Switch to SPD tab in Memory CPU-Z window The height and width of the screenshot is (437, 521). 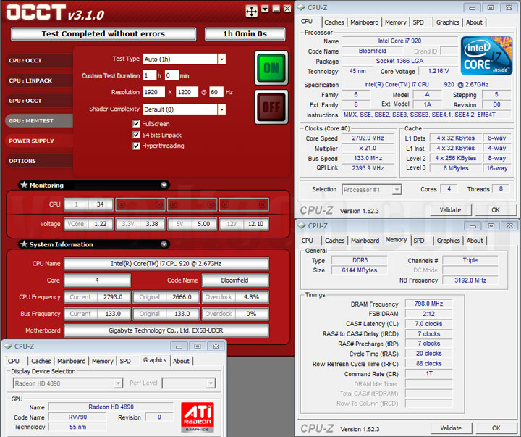[419, 241]
